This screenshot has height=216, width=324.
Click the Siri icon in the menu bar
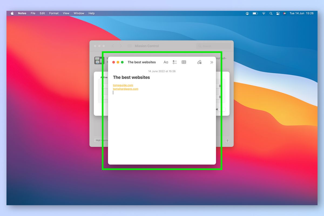tap(285, 13)
